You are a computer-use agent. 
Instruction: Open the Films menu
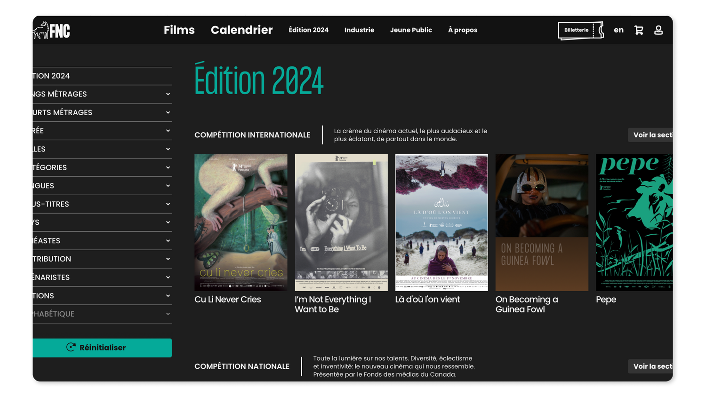pyautogui.click(x=179, y=30)
